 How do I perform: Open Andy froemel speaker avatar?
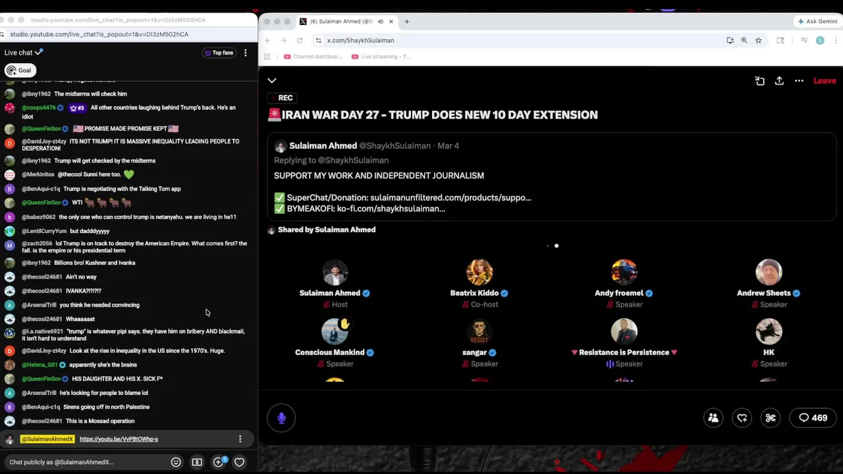624,272
